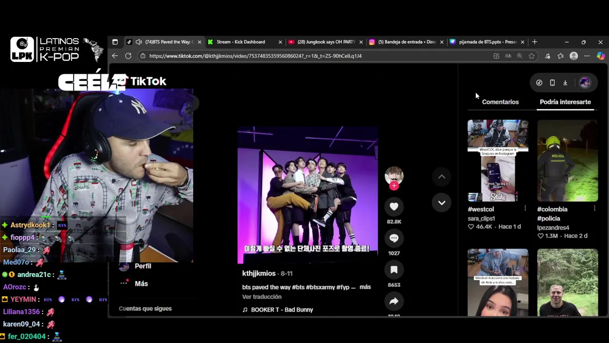The height and width of the screenshot is (343, 609).
Task: Click the 82.8K likes count
Action: click(394, 222)
